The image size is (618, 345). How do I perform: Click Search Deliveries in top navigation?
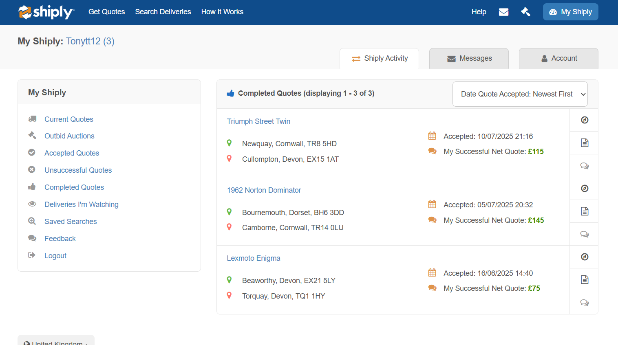pos(163,12)
